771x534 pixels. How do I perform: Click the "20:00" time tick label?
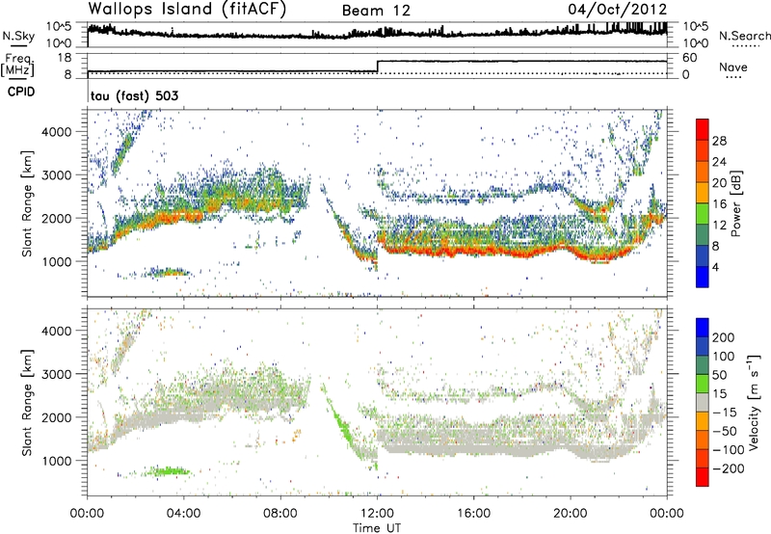click(571, 514)
